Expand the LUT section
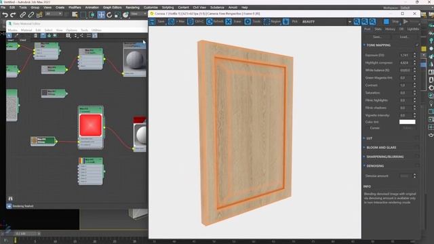434x244 pixels. (364, 138)
